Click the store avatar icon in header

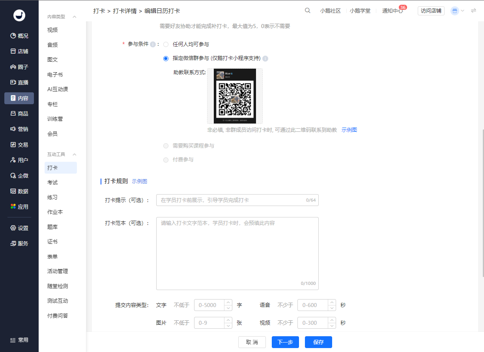[x=455, y=11]
